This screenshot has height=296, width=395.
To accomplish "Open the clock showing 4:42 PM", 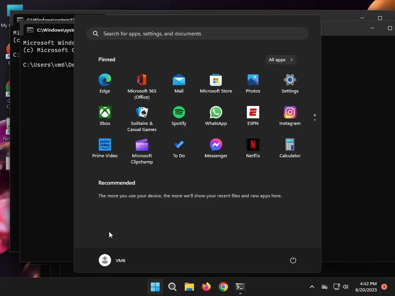I will [x=366, y=287].
